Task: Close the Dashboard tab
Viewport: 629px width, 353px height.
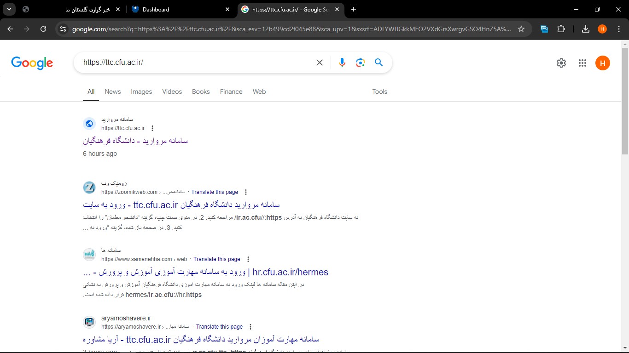Action: click(227, 9)
